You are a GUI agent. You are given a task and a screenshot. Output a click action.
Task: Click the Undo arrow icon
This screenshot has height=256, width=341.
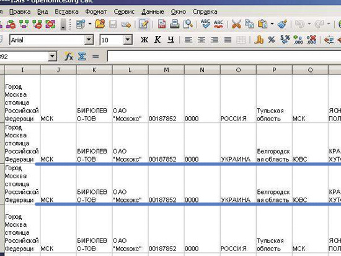[300, 24]
